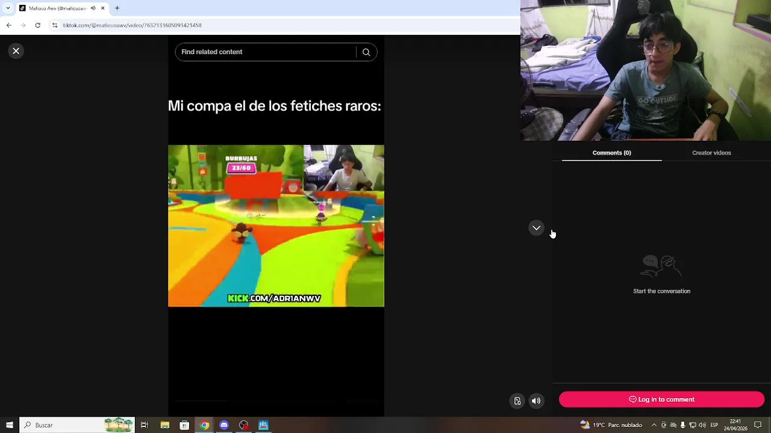
Task: Open the tab search dropdown arrow
Action: click(x=7, y=8)
